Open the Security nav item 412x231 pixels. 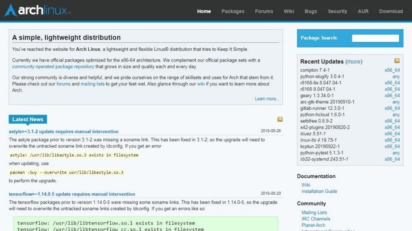337,11
